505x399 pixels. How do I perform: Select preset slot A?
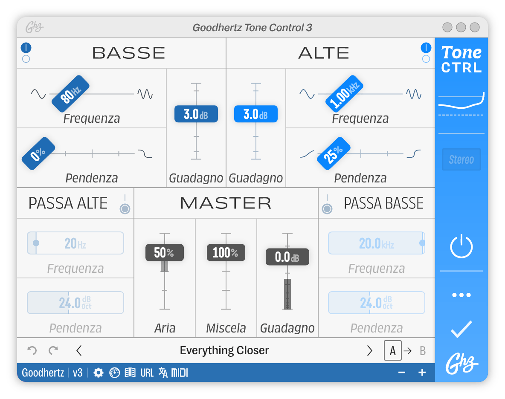point(393,350)
